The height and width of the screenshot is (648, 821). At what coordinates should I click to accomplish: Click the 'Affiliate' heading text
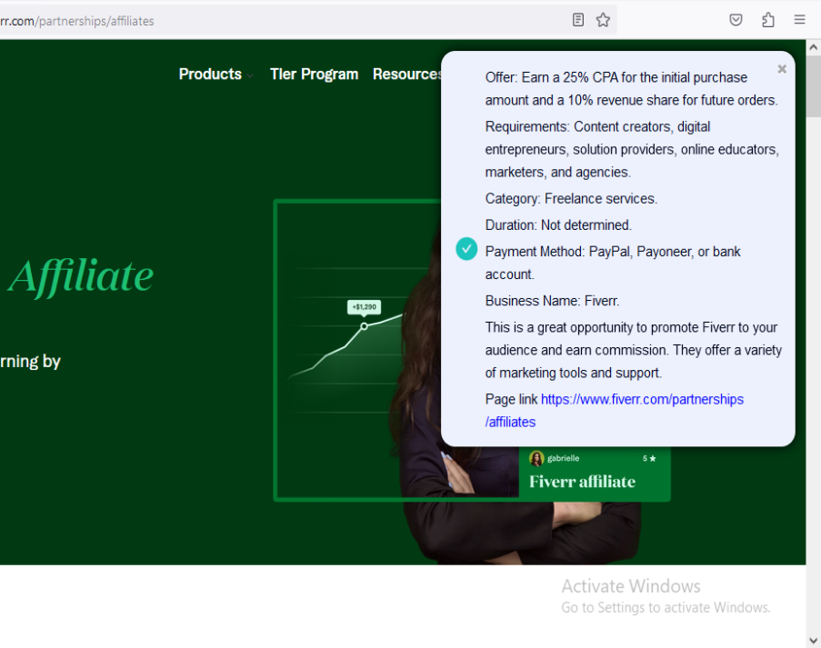coord(81,276)
